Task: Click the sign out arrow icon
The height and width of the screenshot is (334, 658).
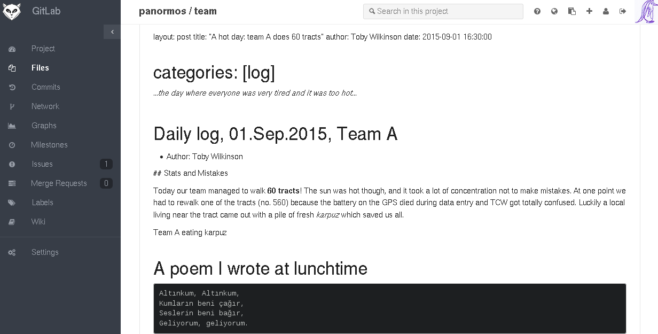Action: tap(623, 11)
